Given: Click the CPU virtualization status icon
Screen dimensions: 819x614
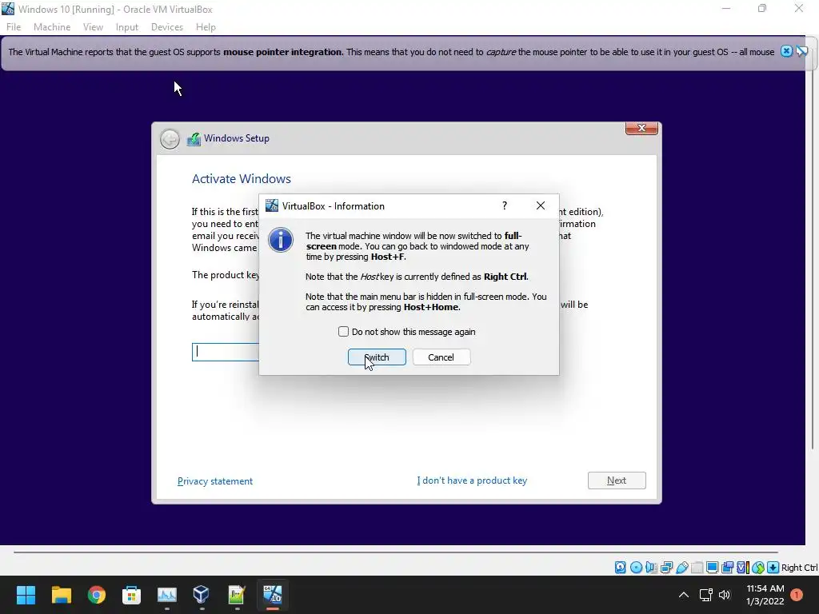Looking at the screenshot, I should click(743, 567).
